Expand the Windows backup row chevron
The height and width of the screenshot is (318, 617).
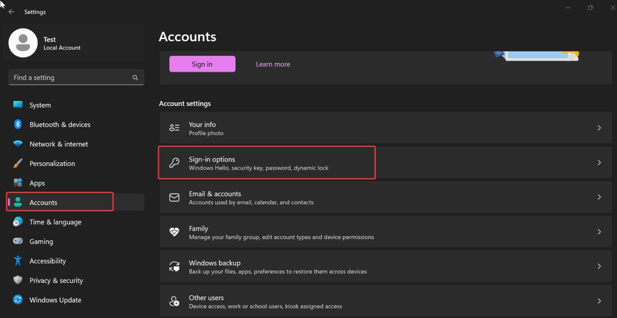(x=599, y=266)
